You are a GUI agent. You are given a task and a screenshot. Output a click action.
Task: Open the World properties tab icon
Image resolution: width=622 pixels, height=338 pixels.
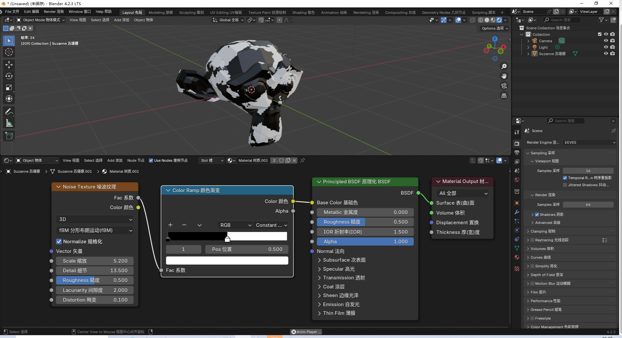[x=517, y=180]
